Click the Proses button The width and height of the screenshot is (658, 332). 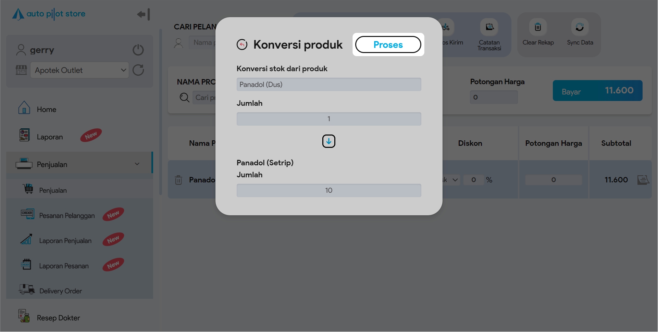click(388, 44)
